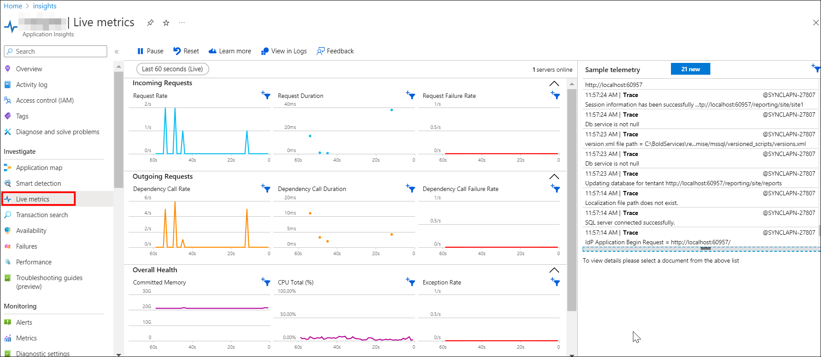Filter the CPU Total chart
The width and height of the screenshot is (821, 357).
click(x=410, y=282)
